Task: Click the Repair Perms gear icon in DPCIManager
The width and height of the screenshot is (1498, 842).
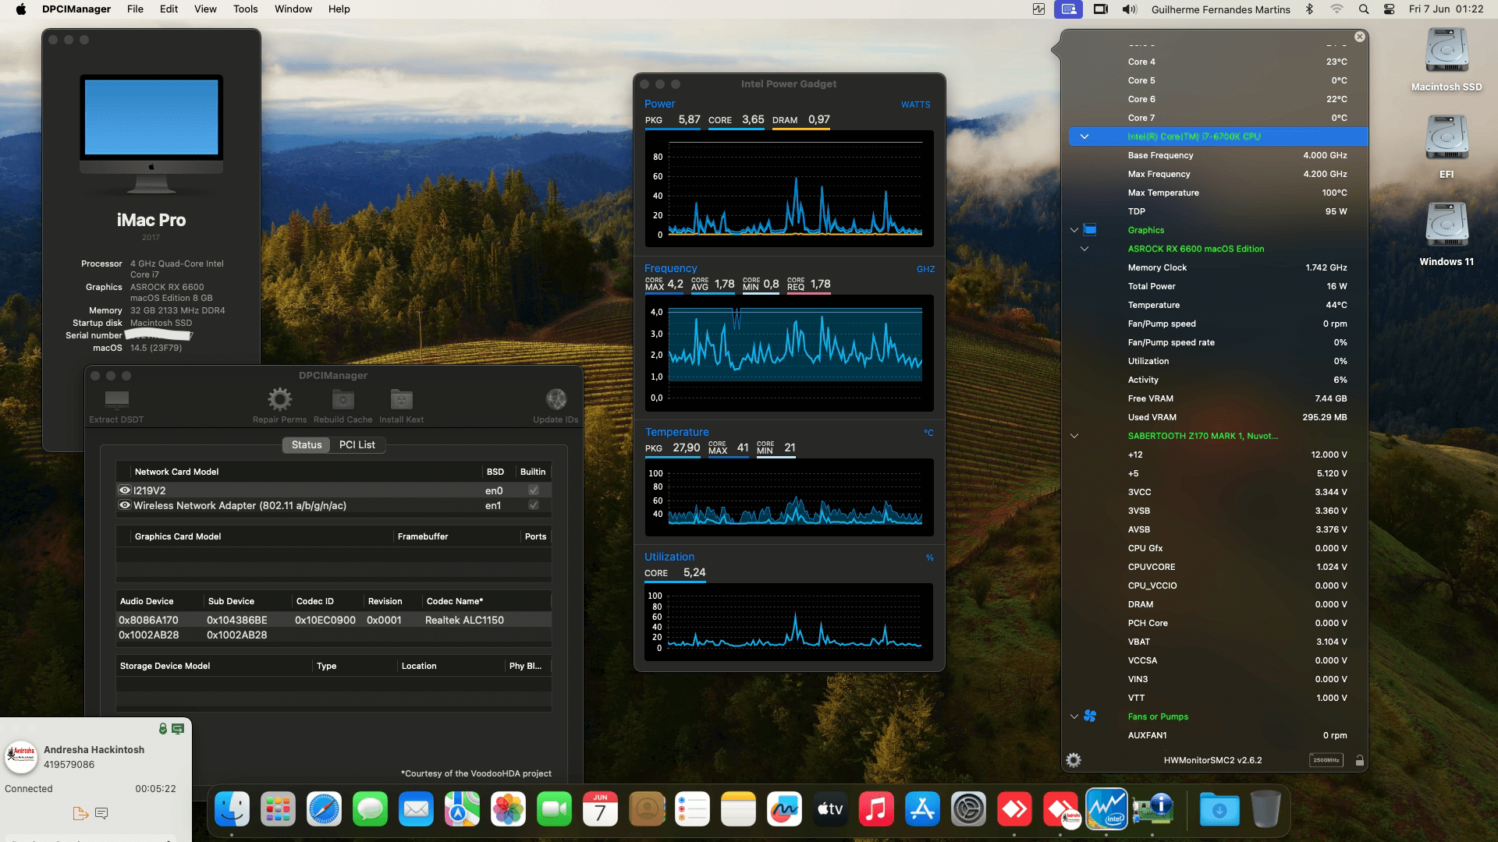Action: [x=279, y=400]
